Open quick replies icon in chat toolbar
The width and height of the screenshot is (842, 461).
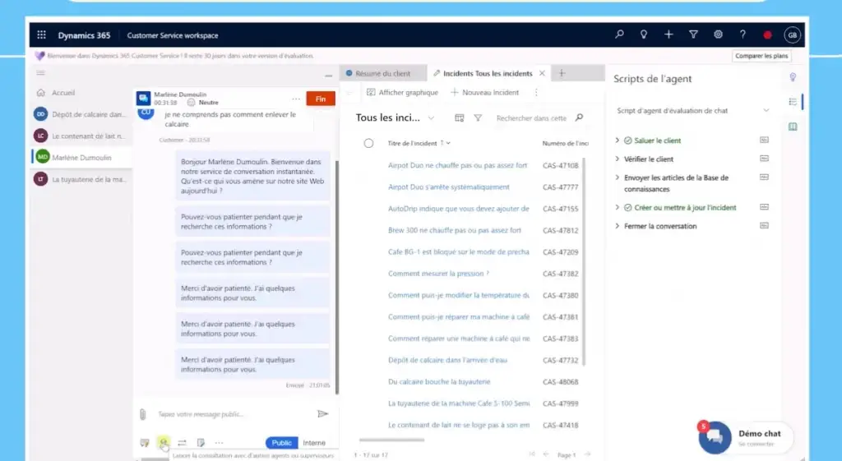coord(145,443)
